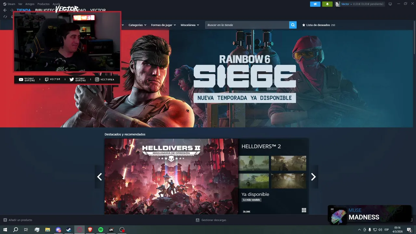The image size is (416, 234).
Task: View second Helldivers screenshot thumbnail
Action: tap(289, 163)
